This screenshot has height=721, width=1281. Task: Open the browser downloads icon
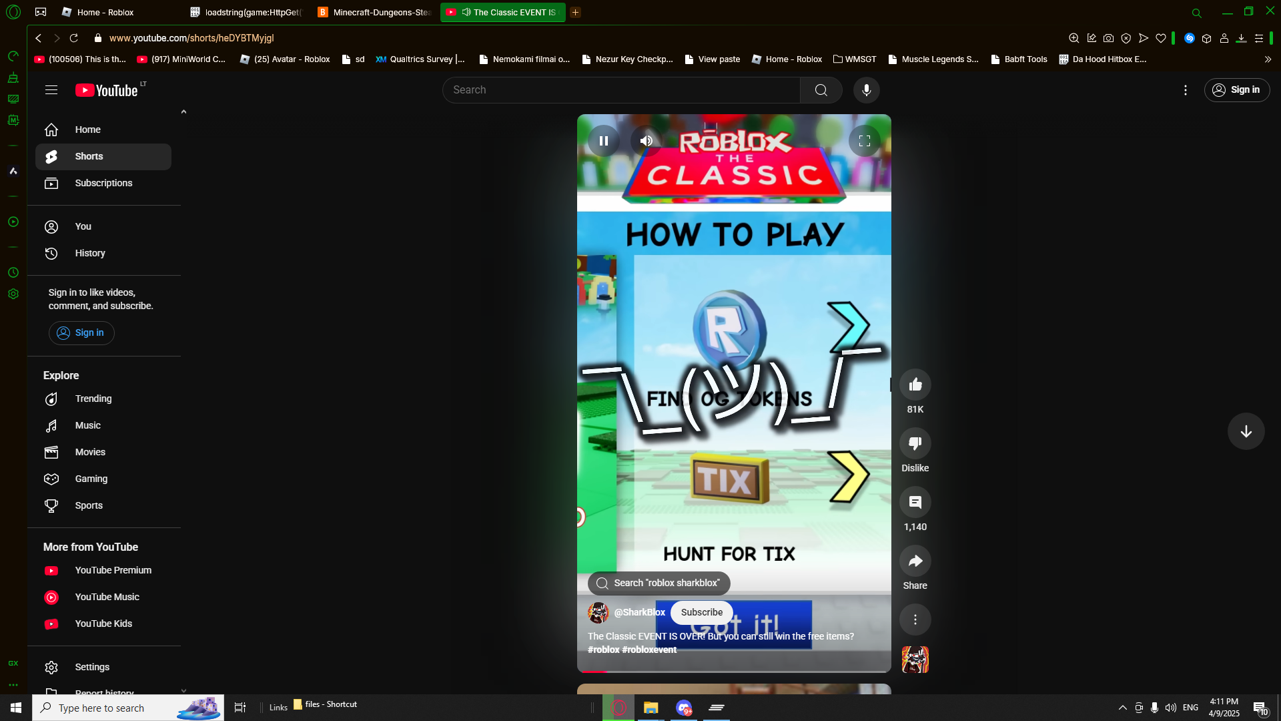pyautogui.click(x=1241, y=38)
